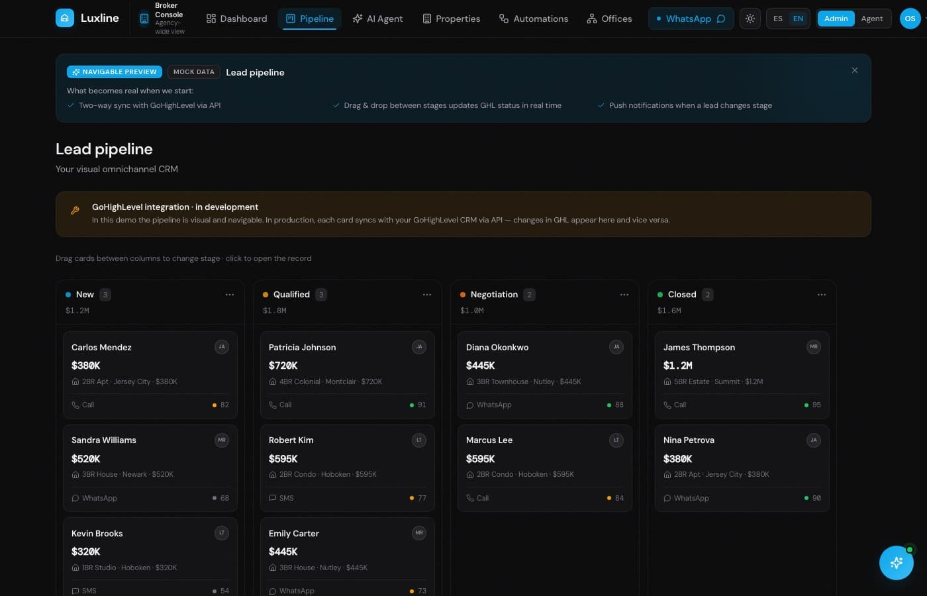Click the LT avatar on Robert Kim card
This screenshot has width=927, height=596.
coord(419,440)
